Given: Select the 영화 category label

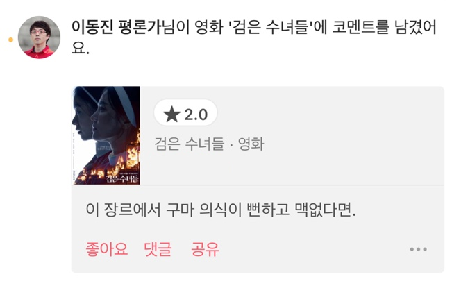Looking at the screenshot, I should [x=251, y=144].
